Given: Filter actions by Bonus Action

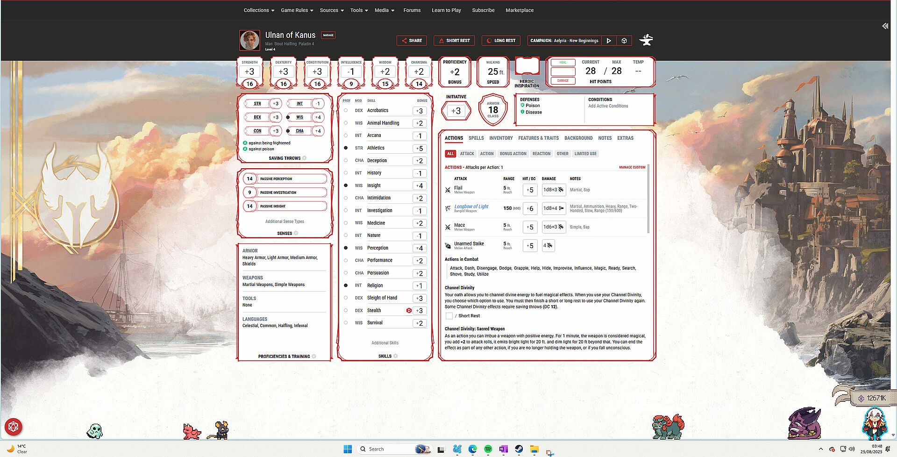Looking at the screenshot, I should (x=513, y=154).
